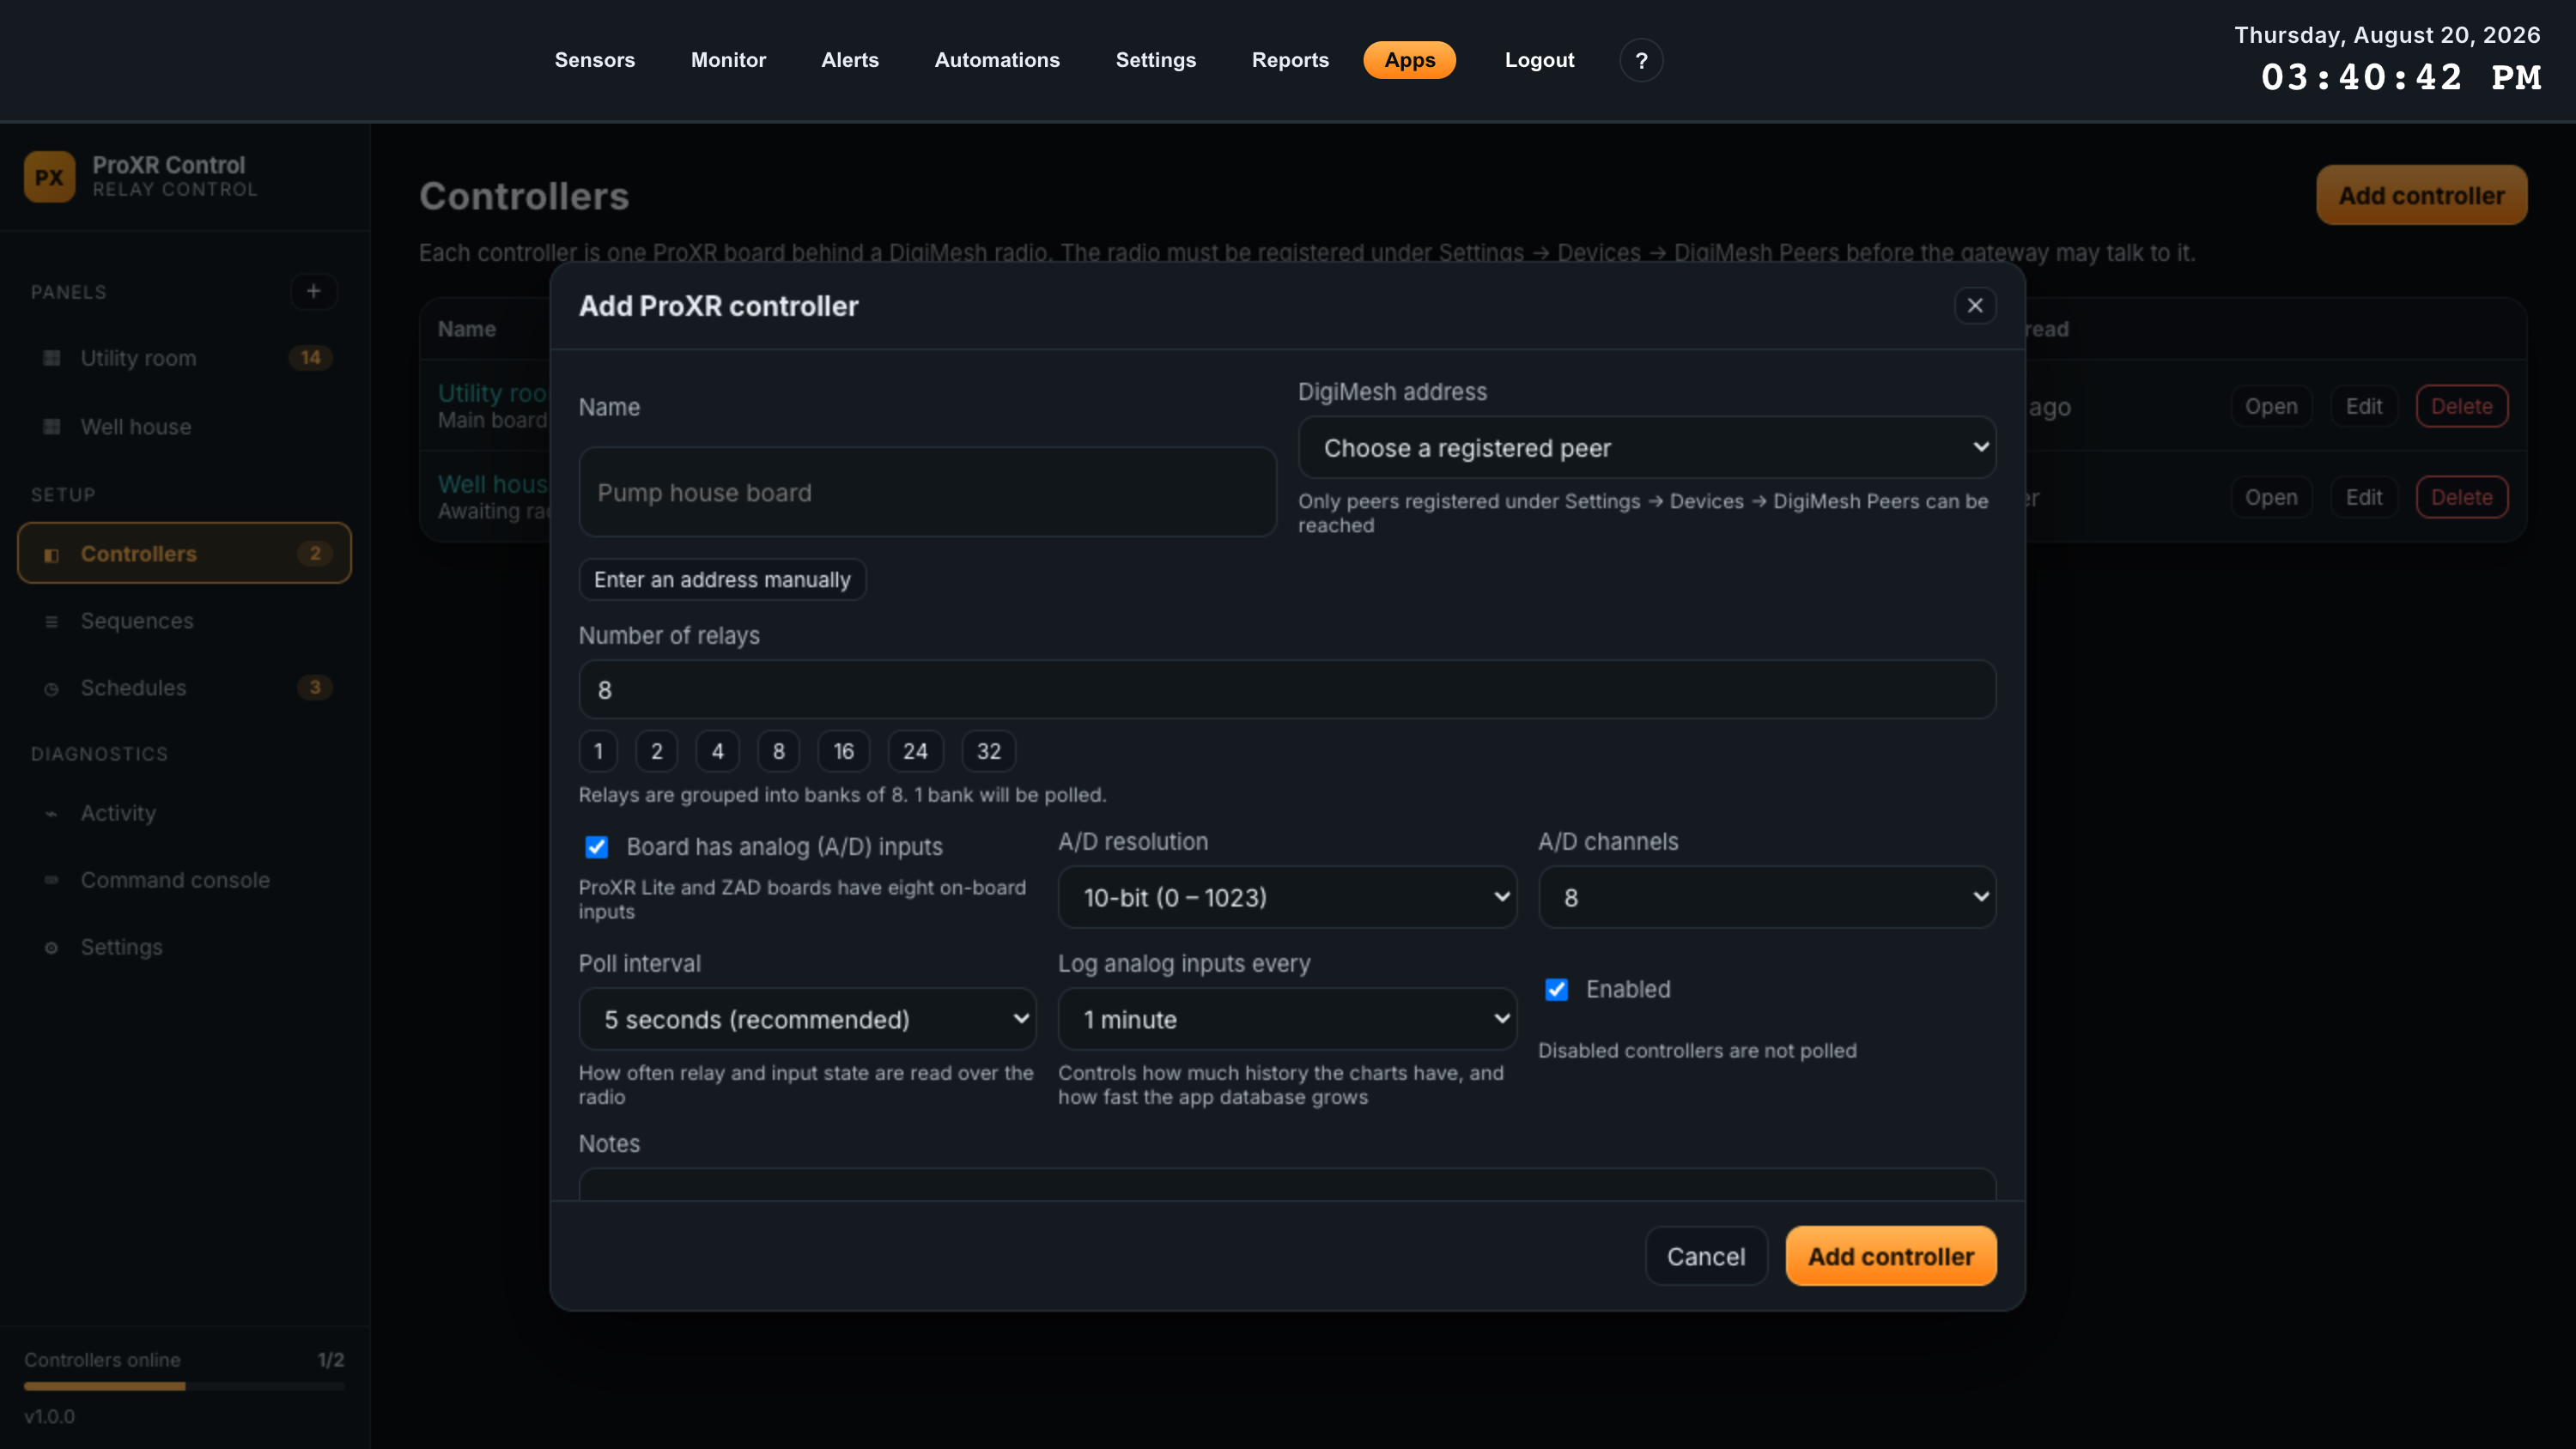Click the Schedules clock icon
This screenshot has width=2576, height=1449.
click(x=52, y=688)
